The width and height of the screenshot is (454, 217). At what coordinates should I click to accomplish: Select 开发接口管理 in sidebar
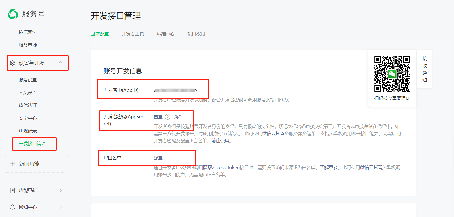[32, 144]
